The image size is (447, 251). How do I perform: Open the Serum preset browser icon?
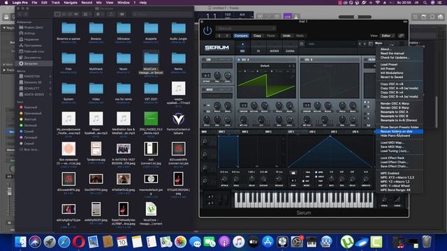[x=371, y=43]
